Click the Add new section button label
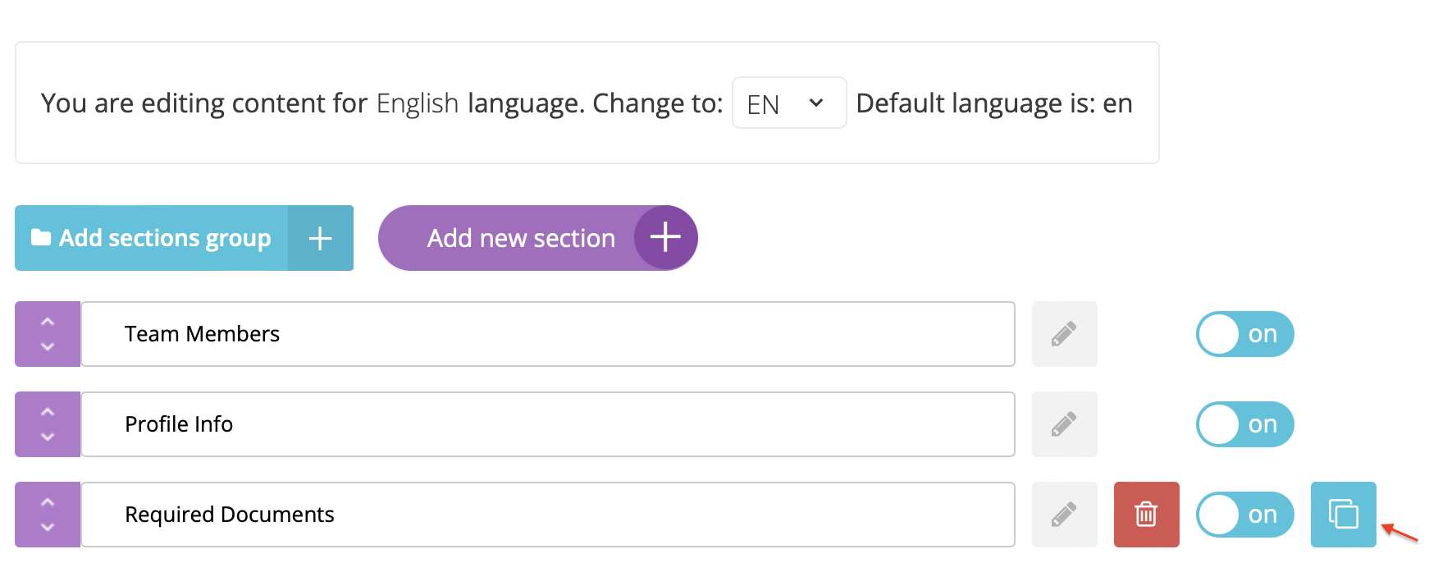 [x=521, y=238]
